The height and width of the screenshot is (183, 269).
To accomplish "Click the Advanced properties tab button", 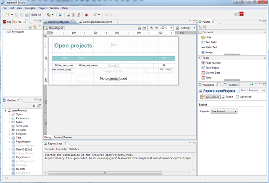I will 243,97.
